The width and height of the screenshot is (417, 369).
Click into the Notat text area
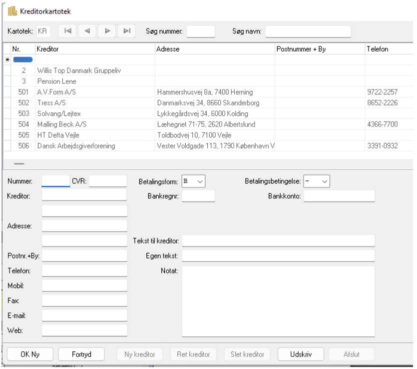[x=279, y=301]
